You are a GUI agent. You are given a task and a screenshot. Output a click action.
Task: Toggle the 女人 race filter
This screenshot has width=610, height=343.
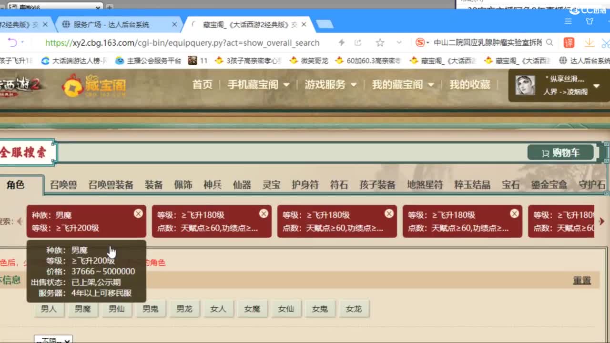tap(218, 309)
